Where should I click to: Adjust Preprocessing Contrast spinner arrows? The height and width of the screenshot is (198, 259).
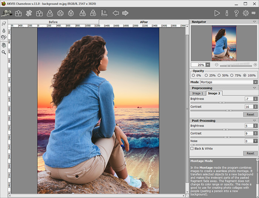[x=256, y=107]
